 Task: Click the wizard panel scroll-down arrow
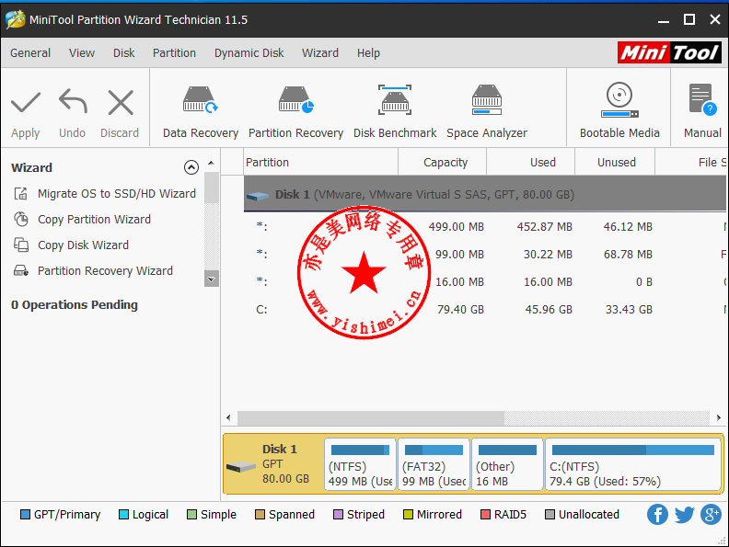(x=211, y=279)
